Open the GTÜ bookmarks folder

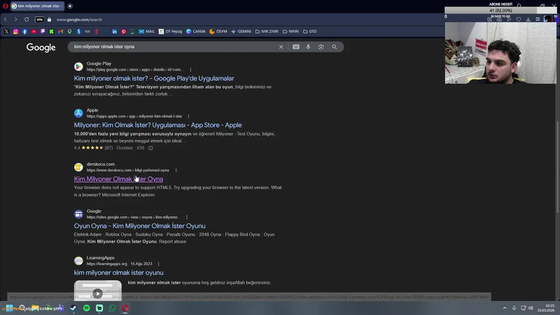tap(310, 31)
